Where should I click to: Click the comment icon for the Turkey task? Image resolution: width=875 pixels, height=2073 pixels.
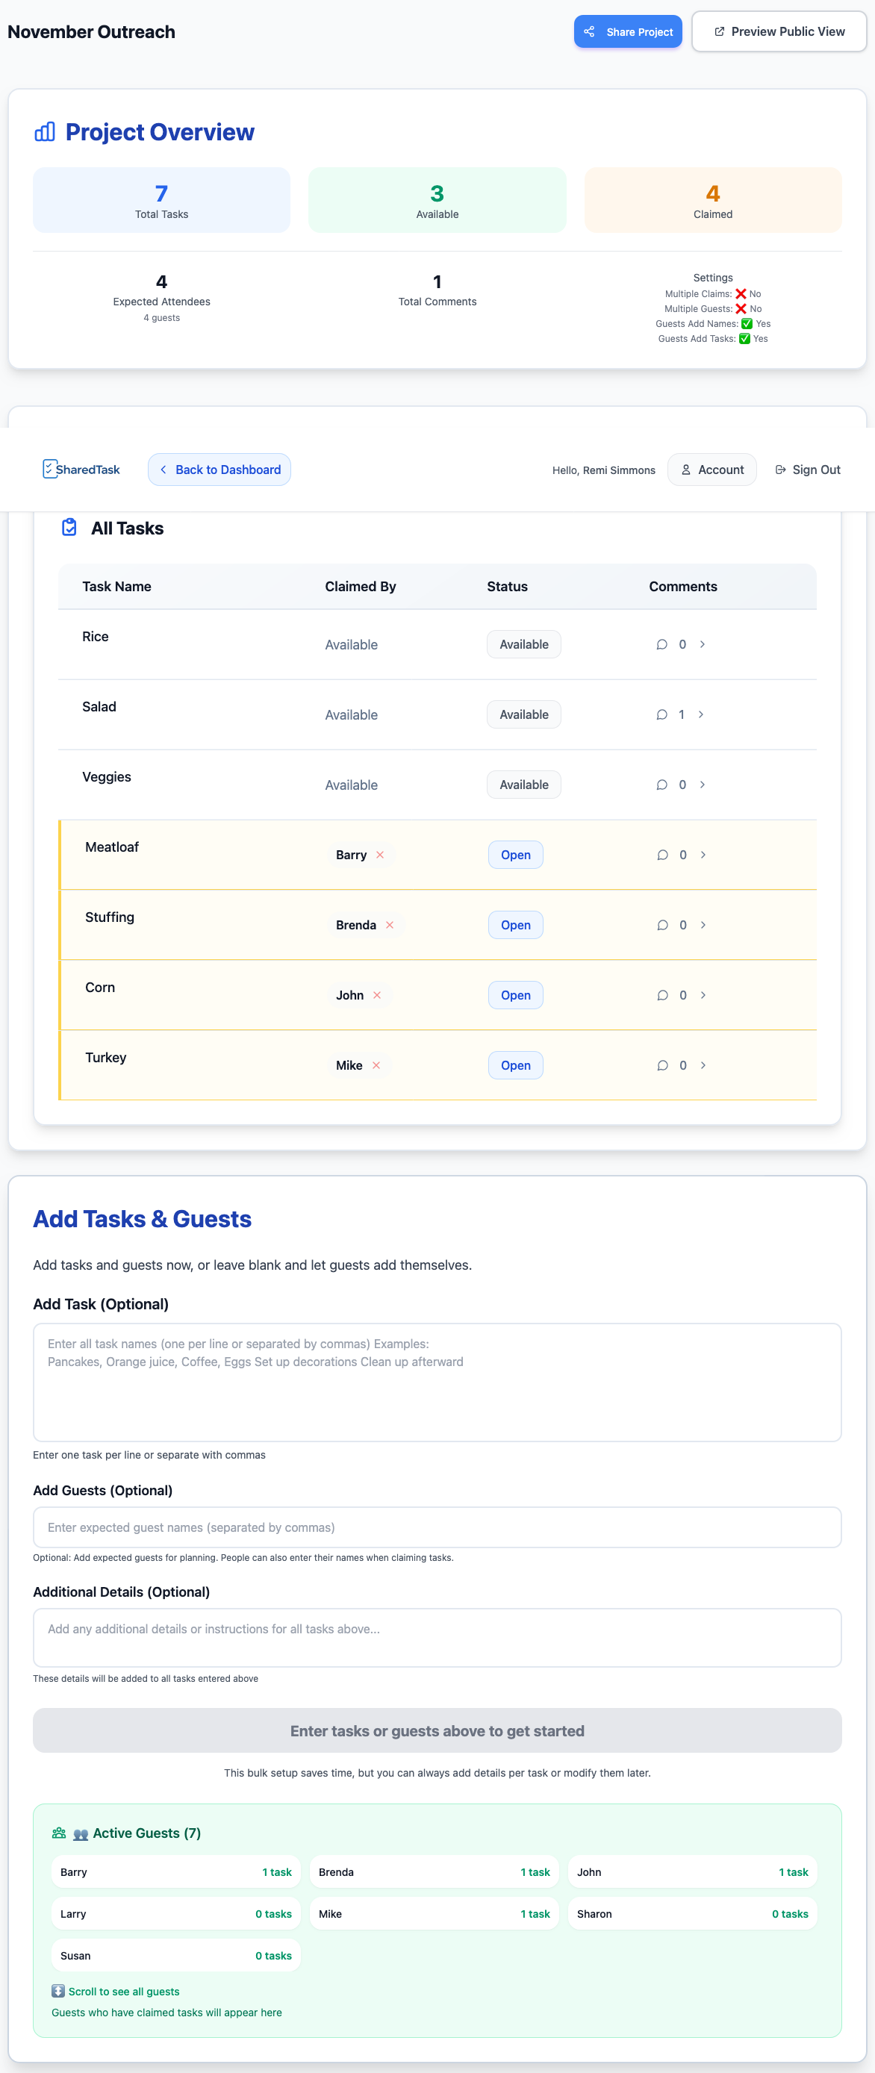pyautogui.click(x=661, y=1064)
